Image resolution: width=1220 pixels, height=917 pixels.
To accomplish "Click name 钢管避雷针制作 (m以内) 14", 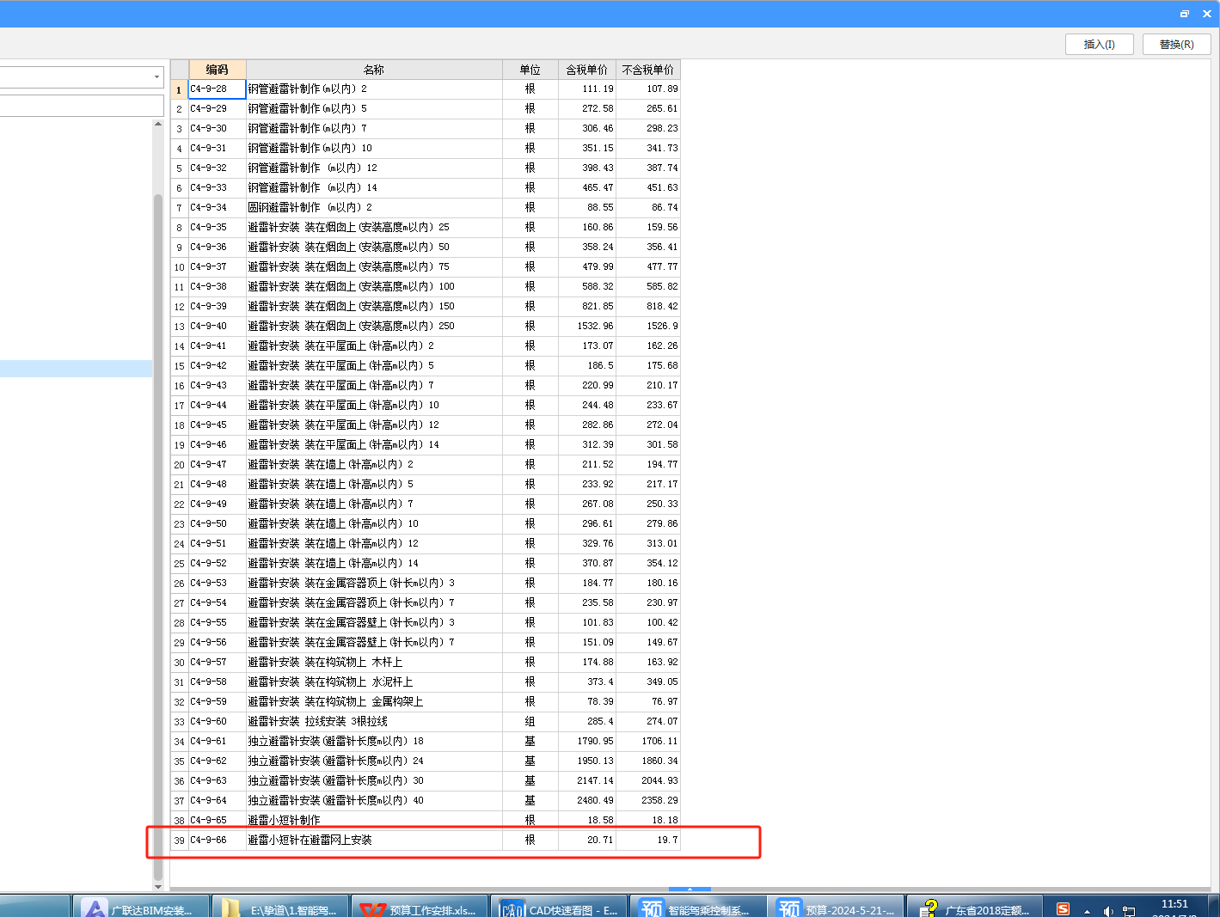I will [374, 187].
